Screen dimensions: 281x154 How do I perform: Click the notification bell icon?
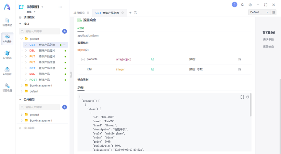242,5
